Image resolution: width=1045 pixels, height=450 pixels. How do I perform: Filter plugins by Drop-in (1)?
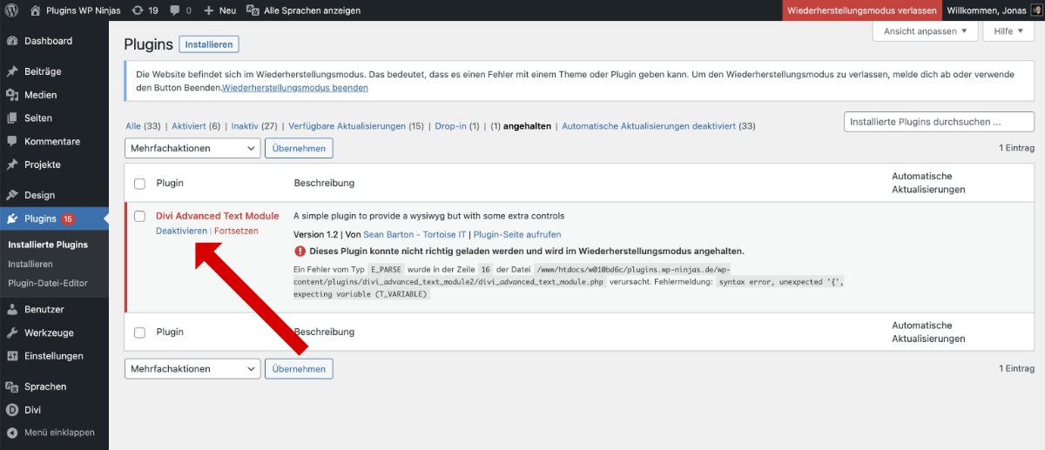(x=457, y=126)
